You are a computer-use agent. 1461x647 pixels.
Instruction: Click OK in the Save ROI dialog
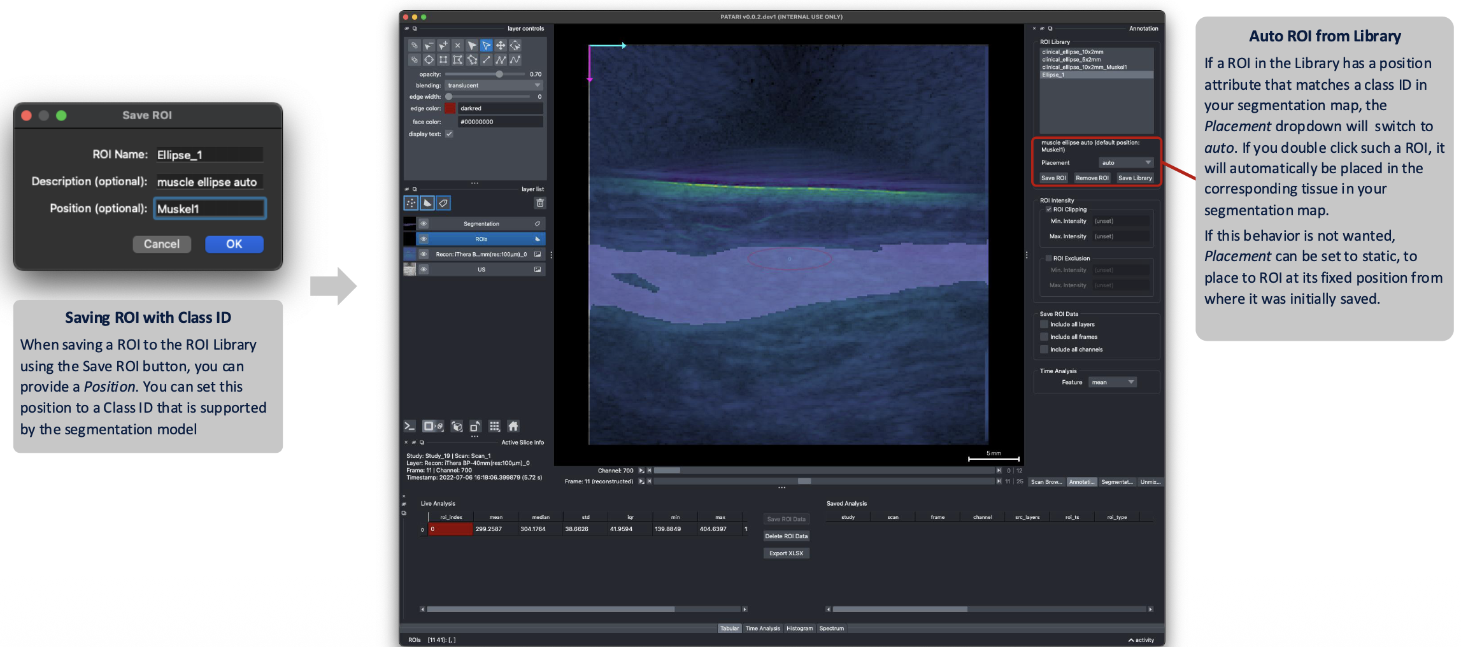click(x=234, y=244)
